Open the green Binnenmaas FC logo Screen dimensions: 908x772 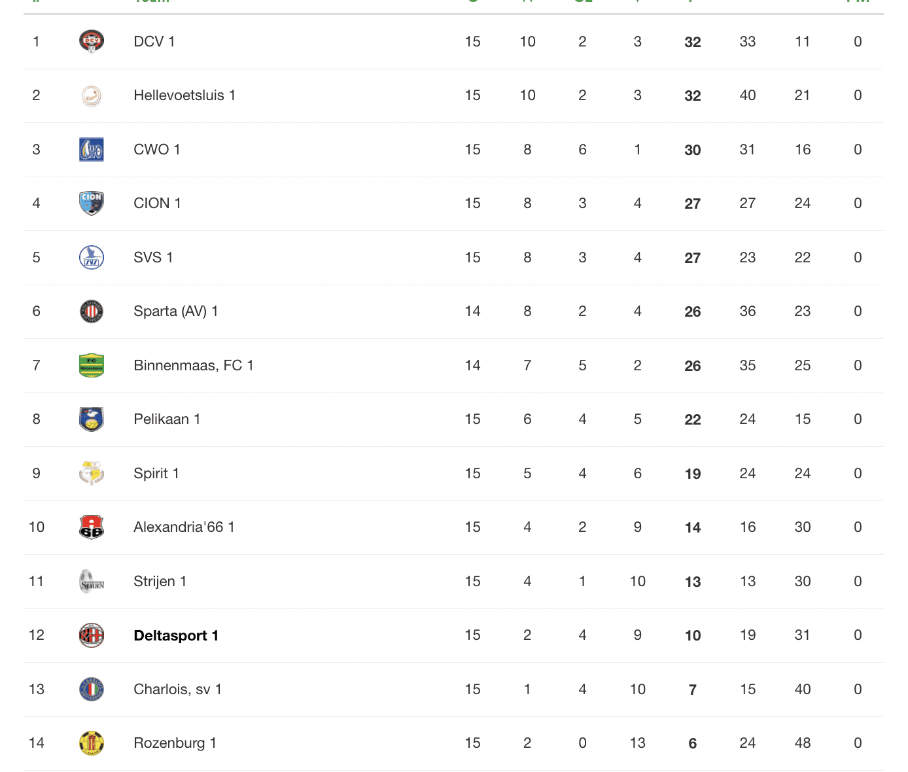tap(92, 365)
